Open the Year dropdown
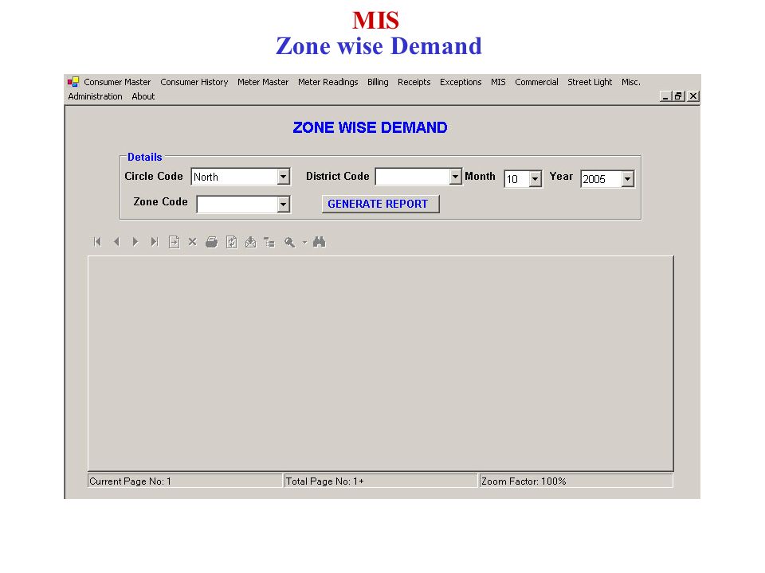The image size is (765, 573). tap(627, 179)
